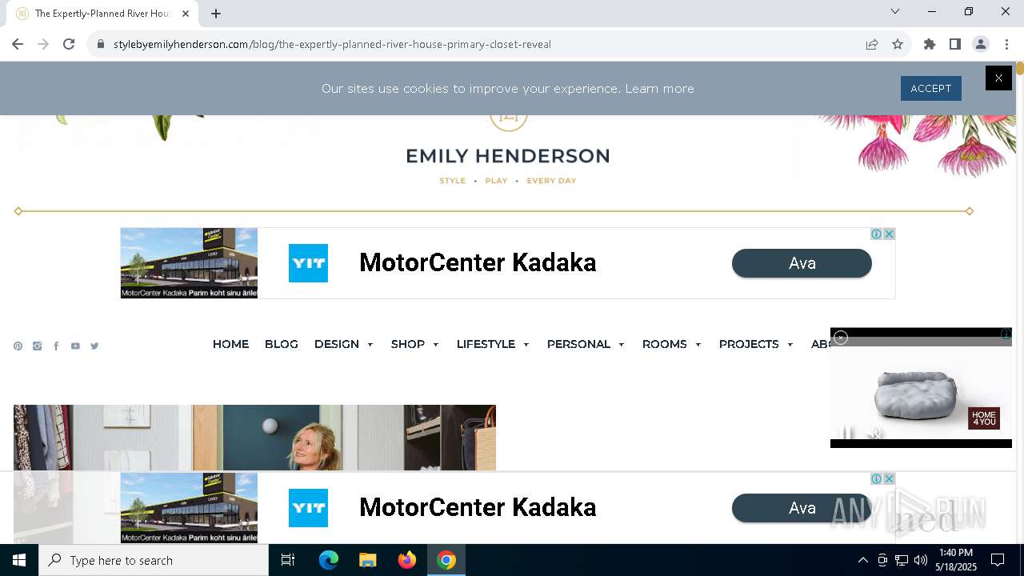Open the Instagram social icon
1024x576 pixels.
(37, 346)
